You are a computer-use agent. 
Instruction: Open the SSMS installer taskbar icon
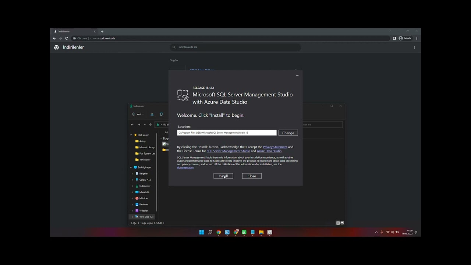270,232
